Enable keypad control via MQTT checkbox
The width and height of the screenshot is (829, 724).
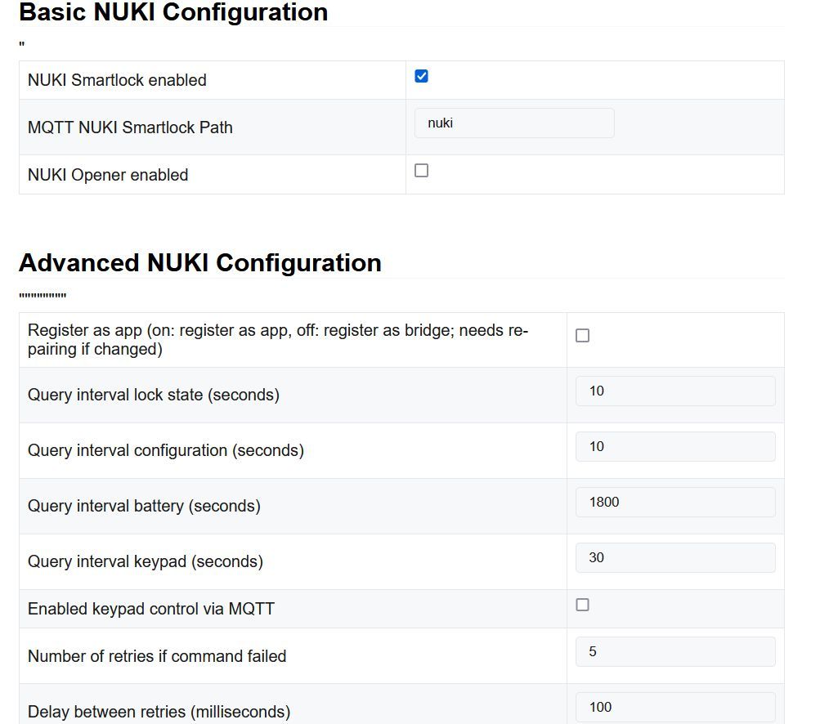tap(582, 605)
